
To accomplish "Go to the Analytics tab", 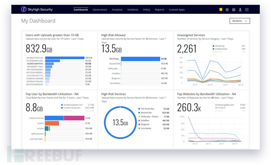I will [117, 9].
